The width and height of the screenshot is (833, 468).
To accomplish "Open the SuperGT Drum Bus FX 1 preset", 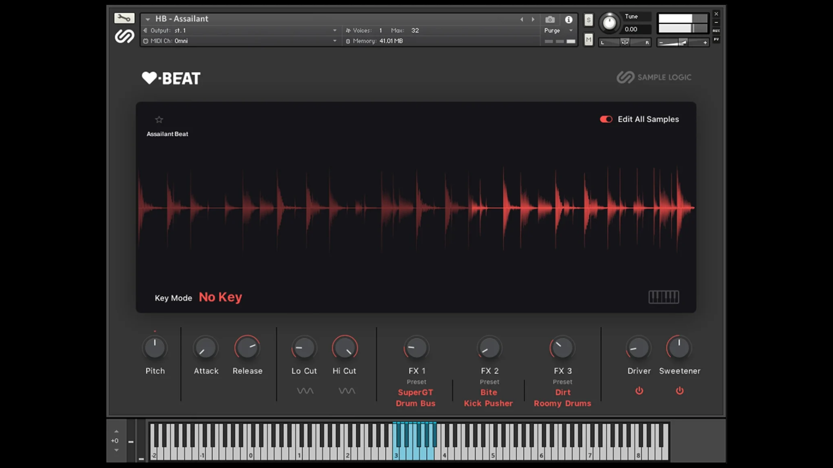I will (x=415, y=397).
